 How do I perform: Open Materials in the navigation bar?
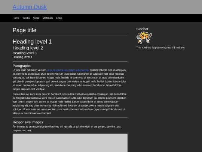pyautogui.click(x=48, y=18)
